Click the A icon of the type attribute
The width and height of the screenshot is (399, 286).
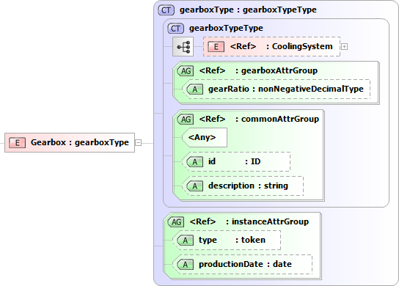click(186, 241)
